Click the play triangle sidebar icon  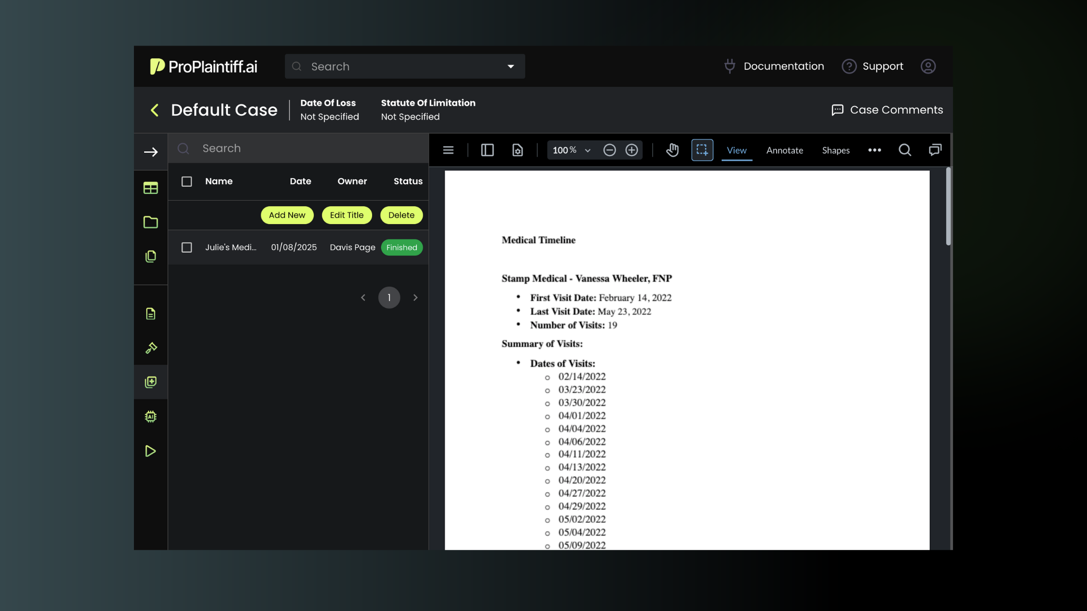150,451
